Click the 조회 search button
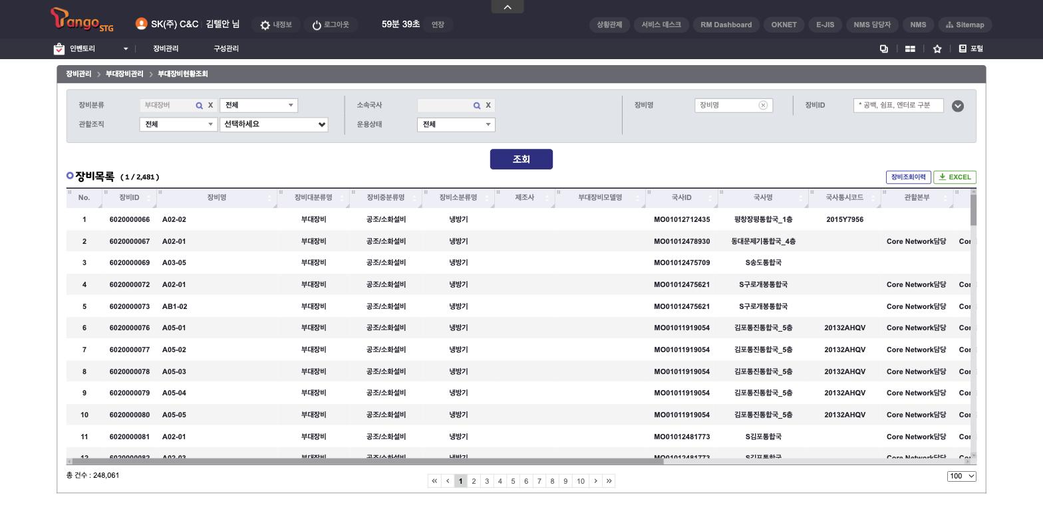The image size is (1043, 513). pyautogui.click(x=521, y=159)
